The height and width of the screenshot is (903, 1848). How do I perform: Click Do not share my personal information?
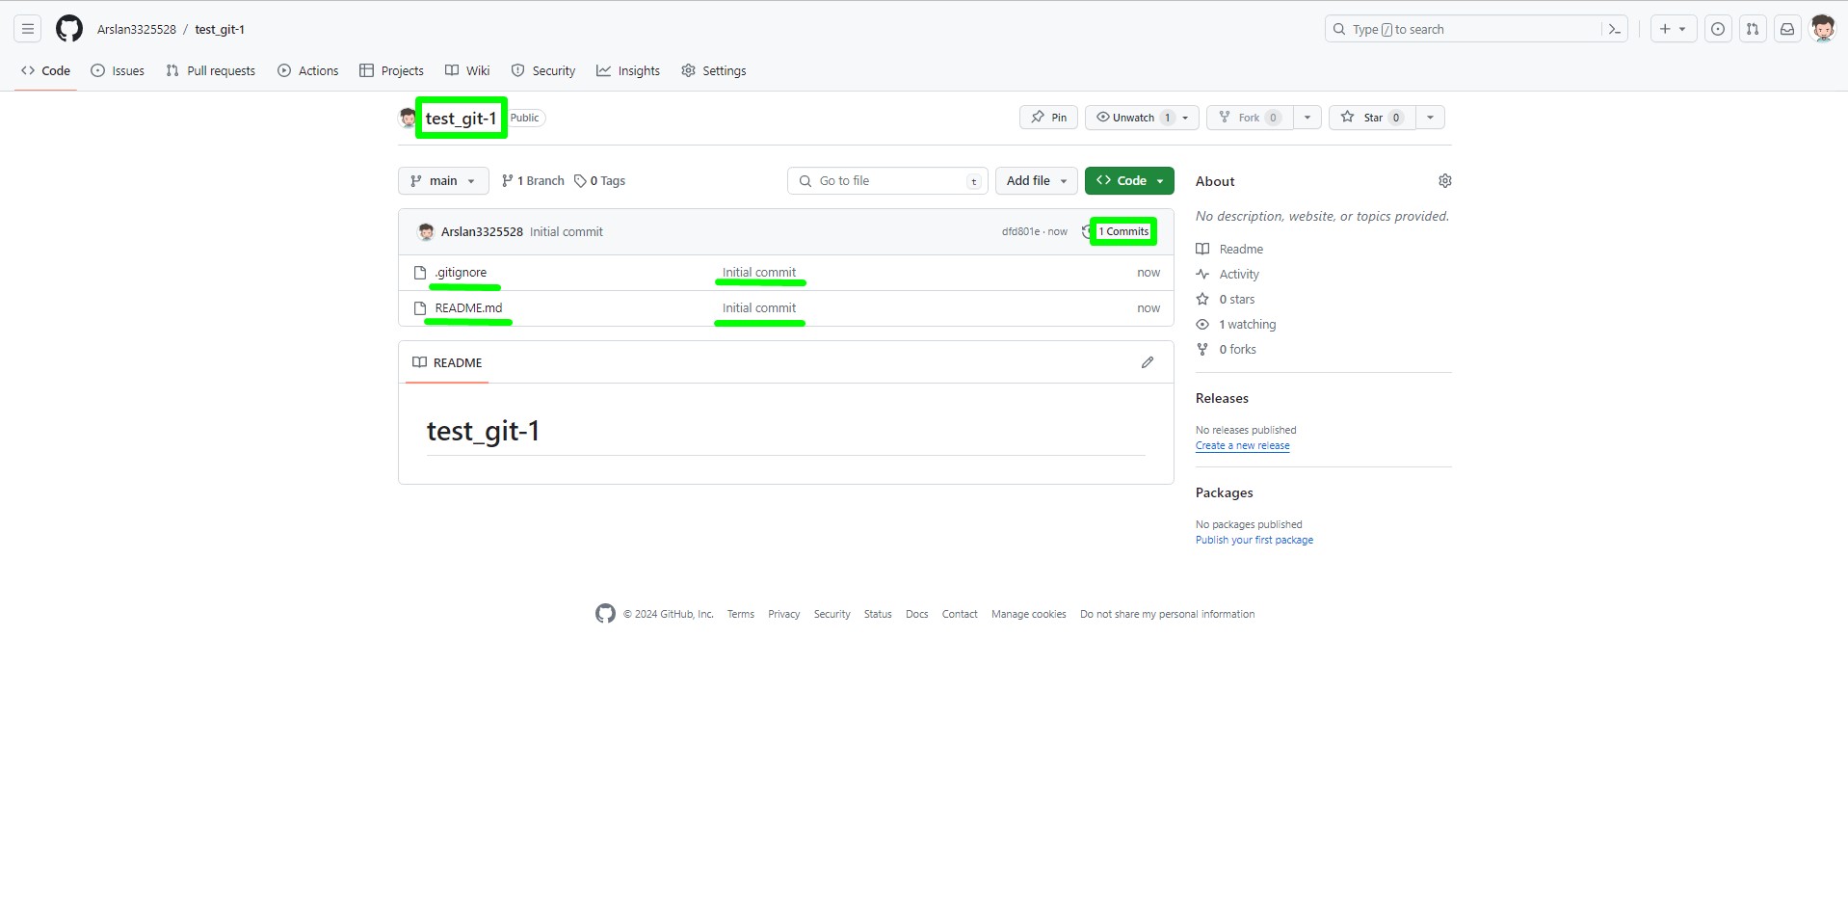click(1167, 614)
